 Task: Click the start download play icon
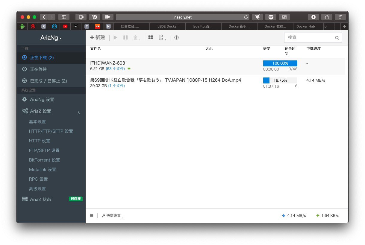click(x=115, y=38)
